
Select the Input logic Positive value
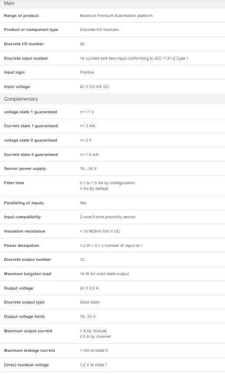coord(87,72)
